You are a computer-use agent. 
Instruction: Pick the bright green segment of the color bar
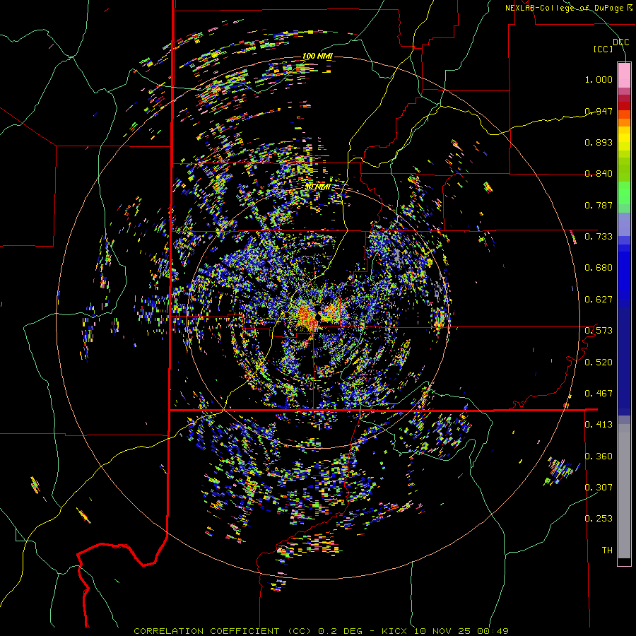(624, 193)
